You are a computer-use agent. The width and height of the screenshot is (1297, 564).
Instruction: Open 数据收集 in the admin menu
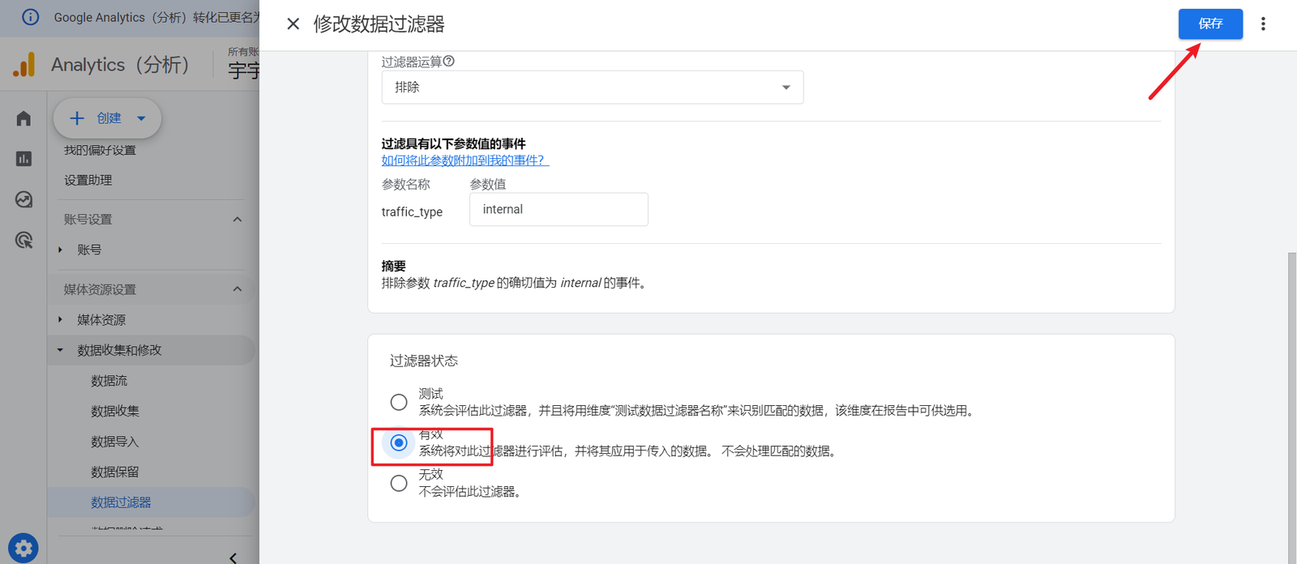click(x=115, y=411)
